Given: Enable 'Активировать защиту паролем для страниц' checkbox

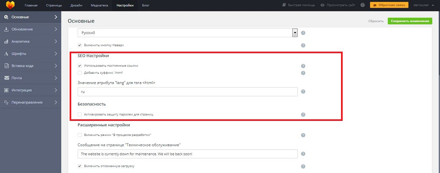Looking at the screenshot, I should click(x=80, y=114).
